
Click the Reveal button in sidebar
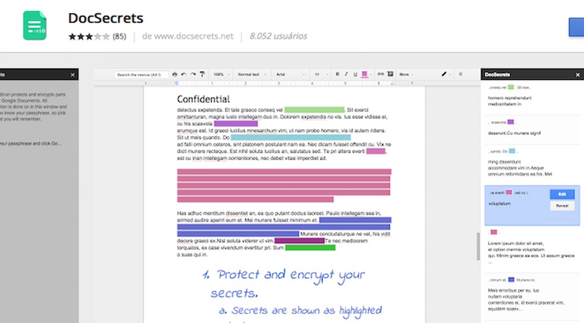click(562, 205)
